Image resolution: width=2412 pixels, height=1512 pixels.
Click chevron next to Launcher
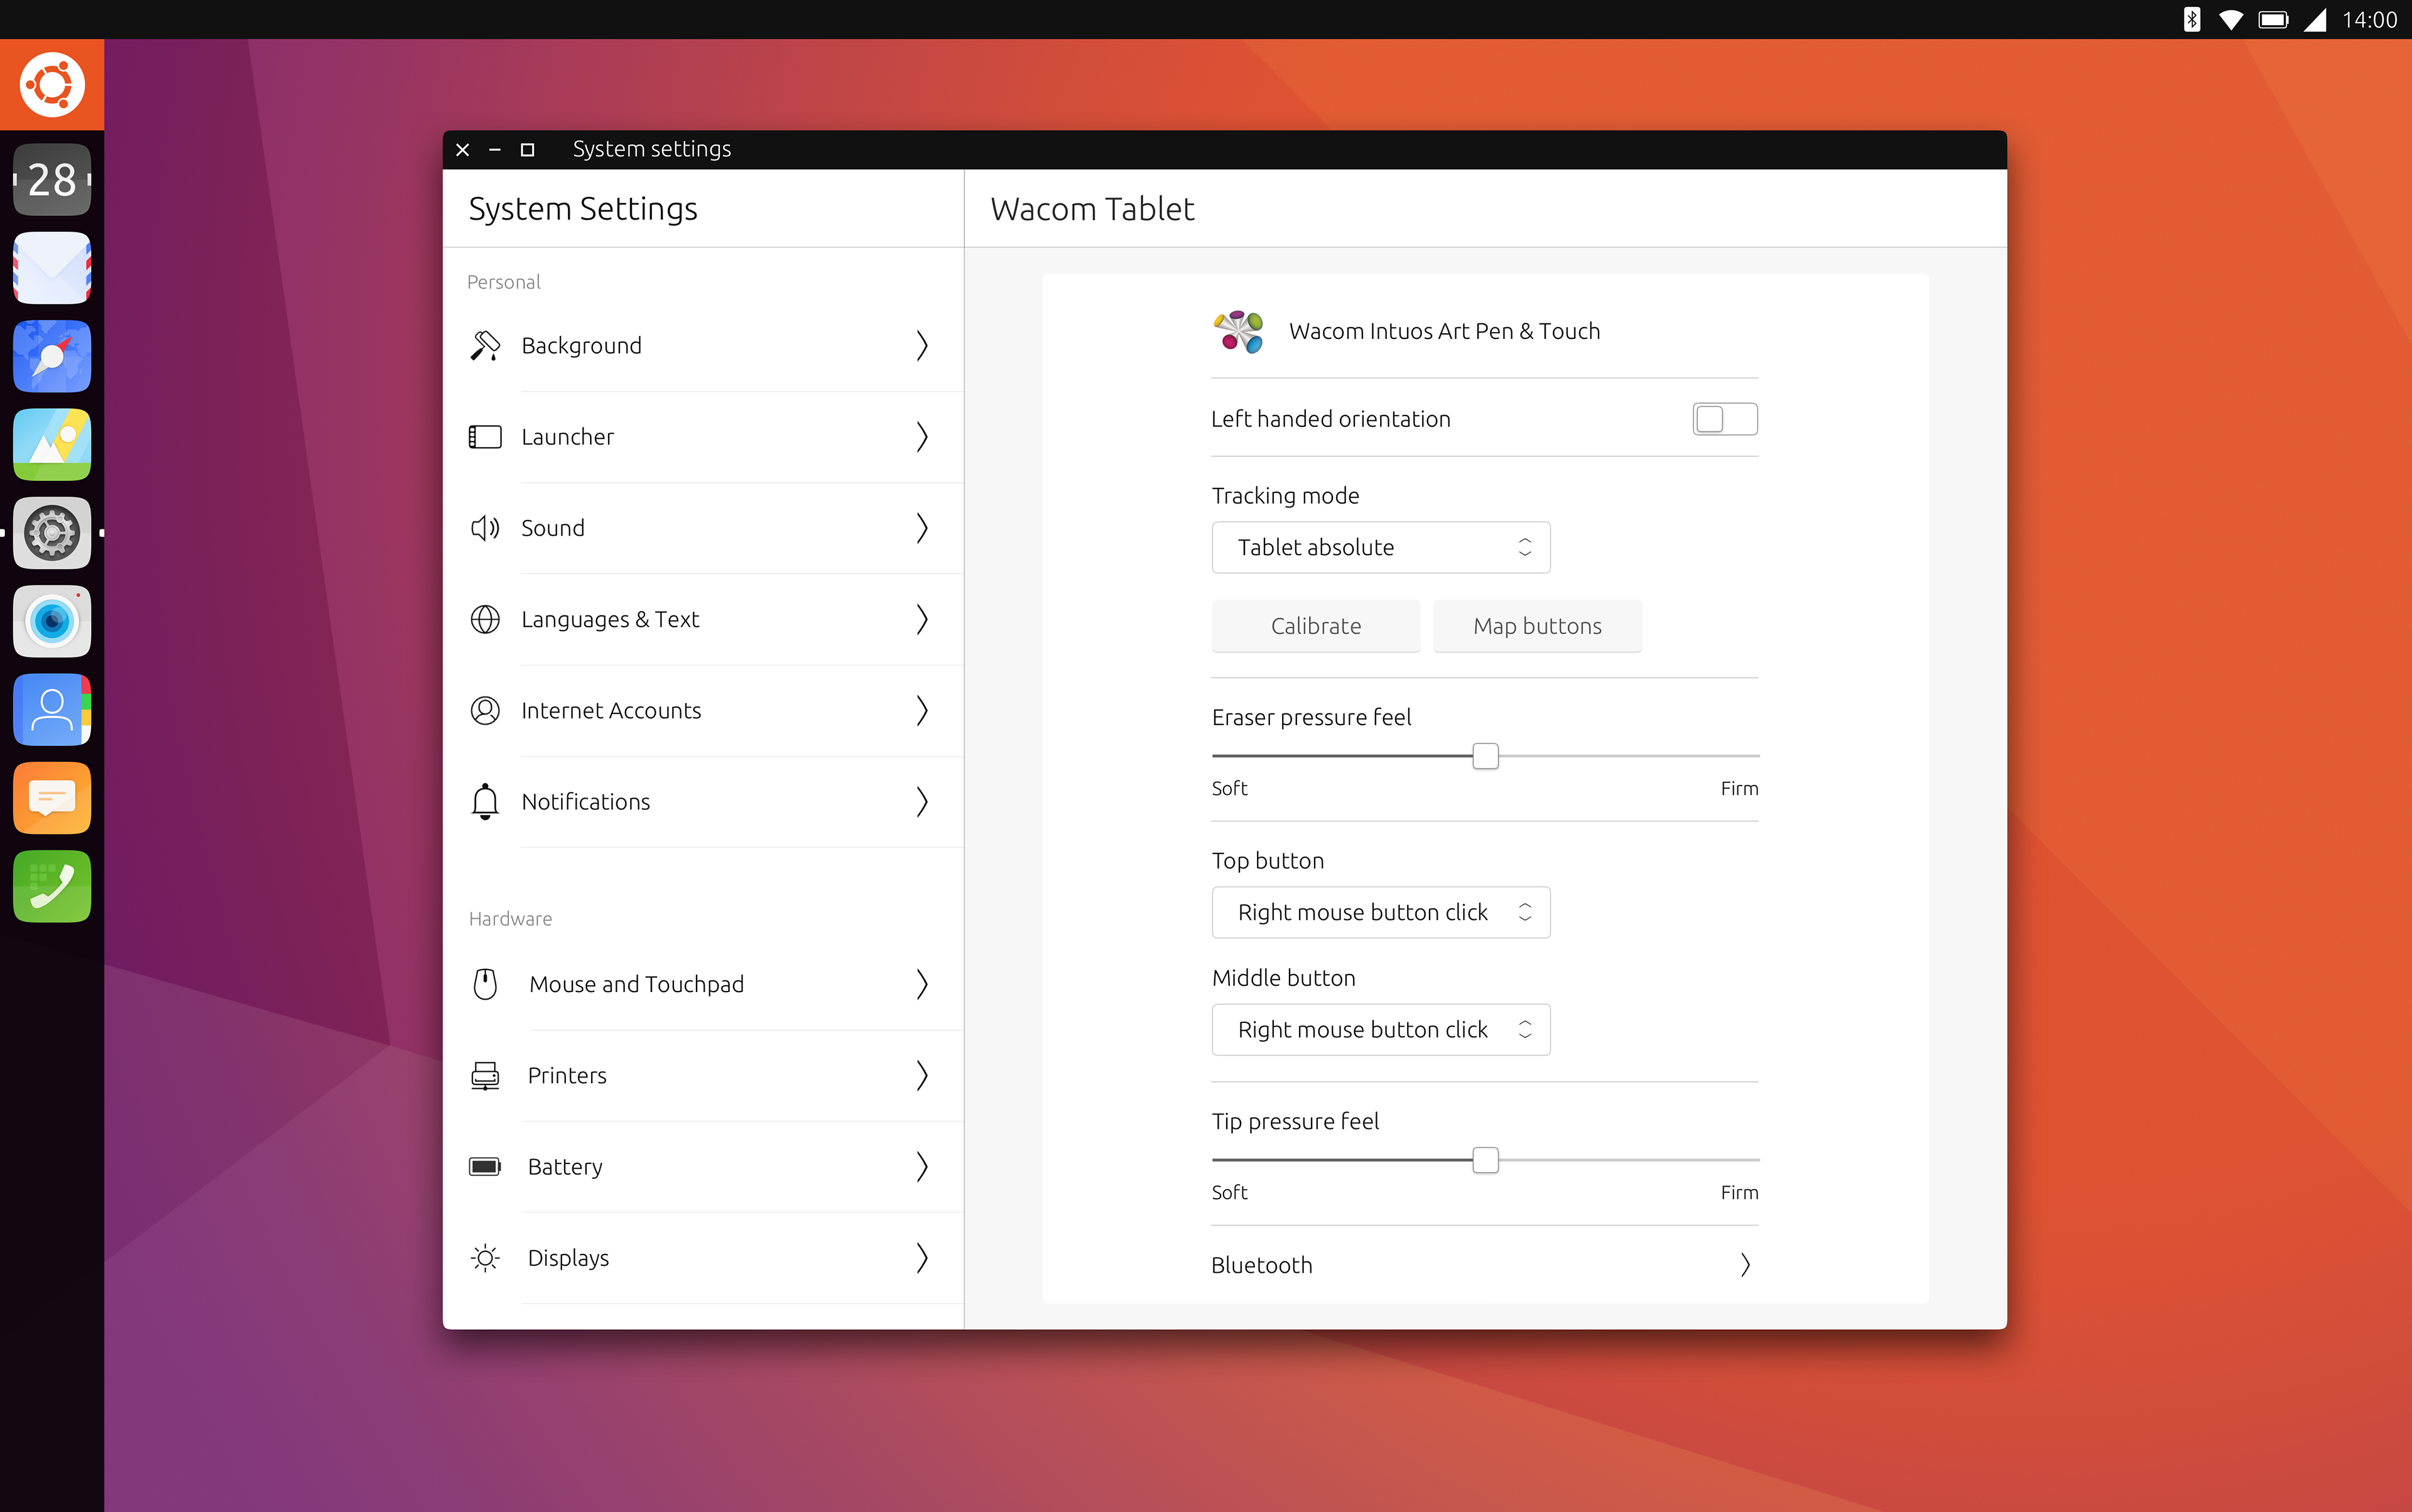921,437
